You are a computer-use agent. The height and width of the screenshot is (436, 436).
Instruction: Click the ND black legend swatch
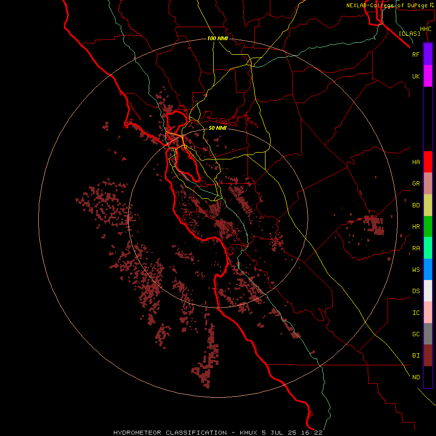click(428, 377)
